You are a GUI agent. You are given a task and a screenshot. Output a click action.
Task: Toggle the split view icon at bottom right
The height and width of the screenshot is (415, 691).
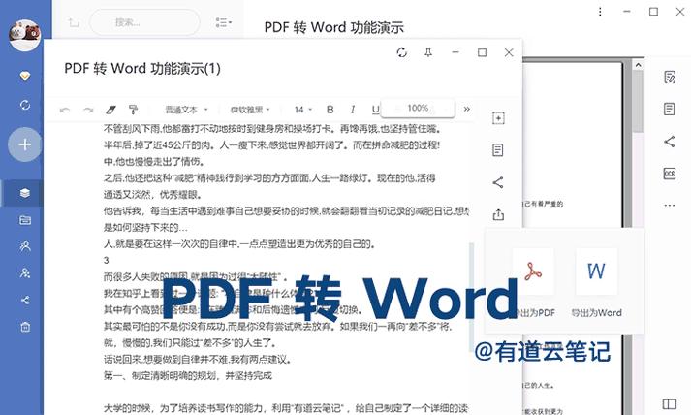click(x=669, y=404)
